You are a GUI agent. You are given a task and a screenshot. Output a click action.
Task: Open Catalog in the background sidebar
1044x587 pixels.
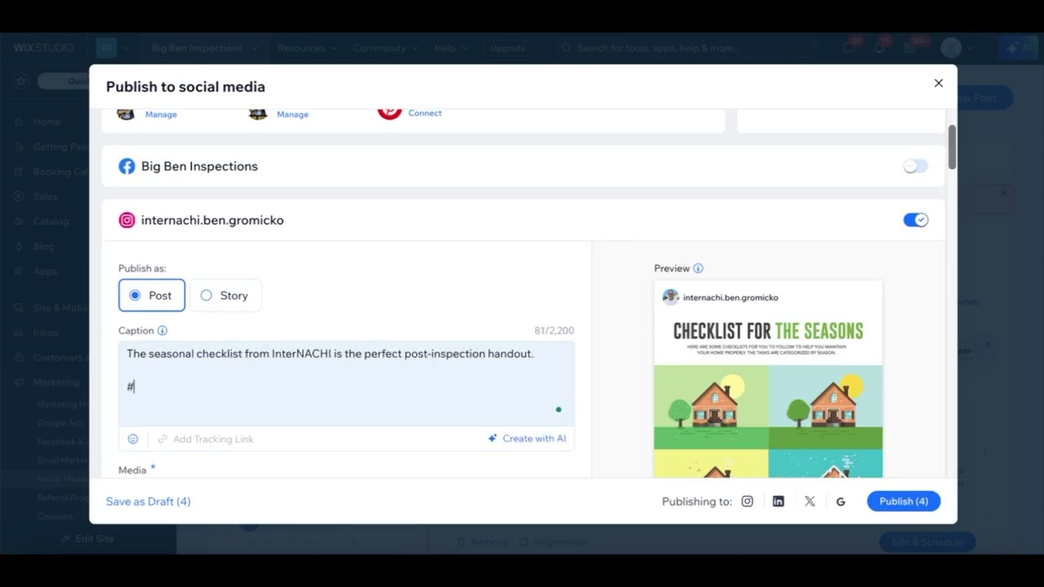[51, 222]
